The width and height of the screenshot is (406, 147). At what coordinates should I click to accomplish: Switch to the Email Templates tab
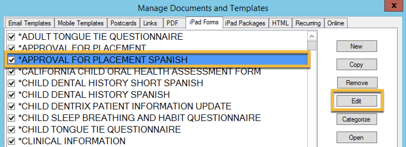tap(29, 23)
